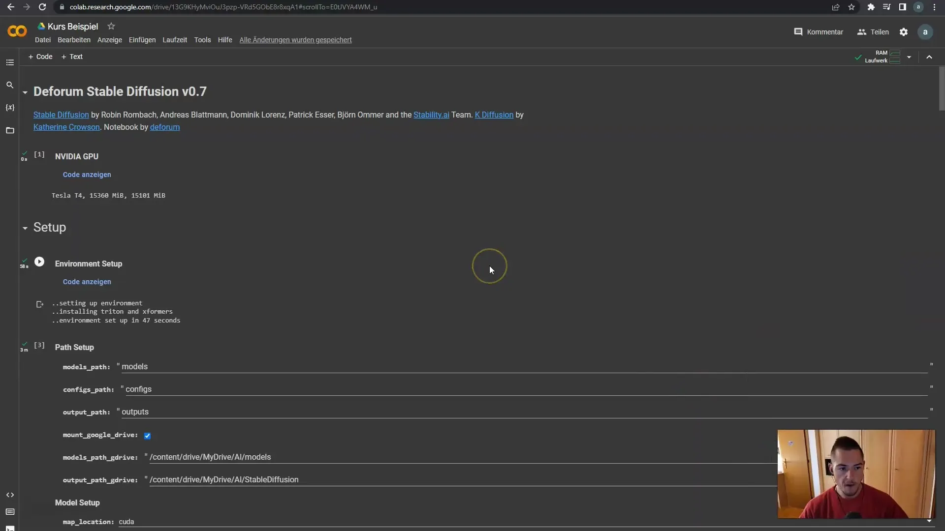
Task: Open the search and replace panel
Action: click(x=10, y=85)
